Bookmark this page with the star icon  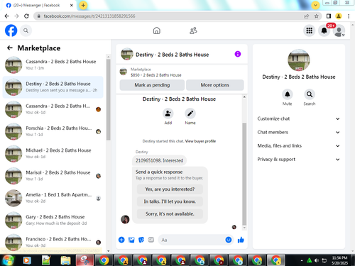tap(317, 16)
